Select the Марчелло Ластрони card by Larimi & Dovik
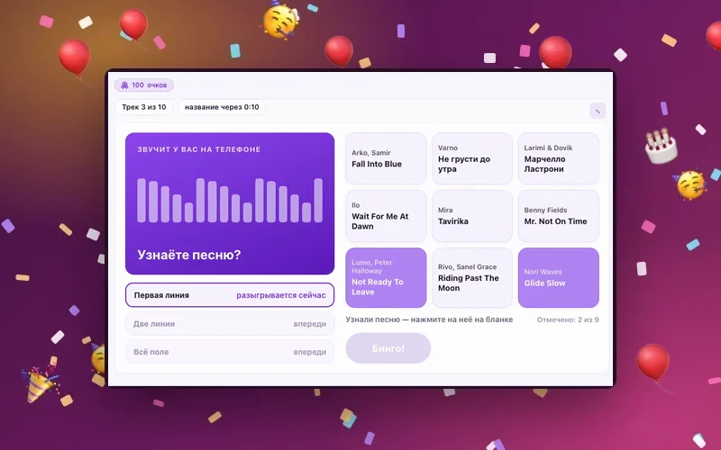The image size is (721, 450). click(558, 158)
